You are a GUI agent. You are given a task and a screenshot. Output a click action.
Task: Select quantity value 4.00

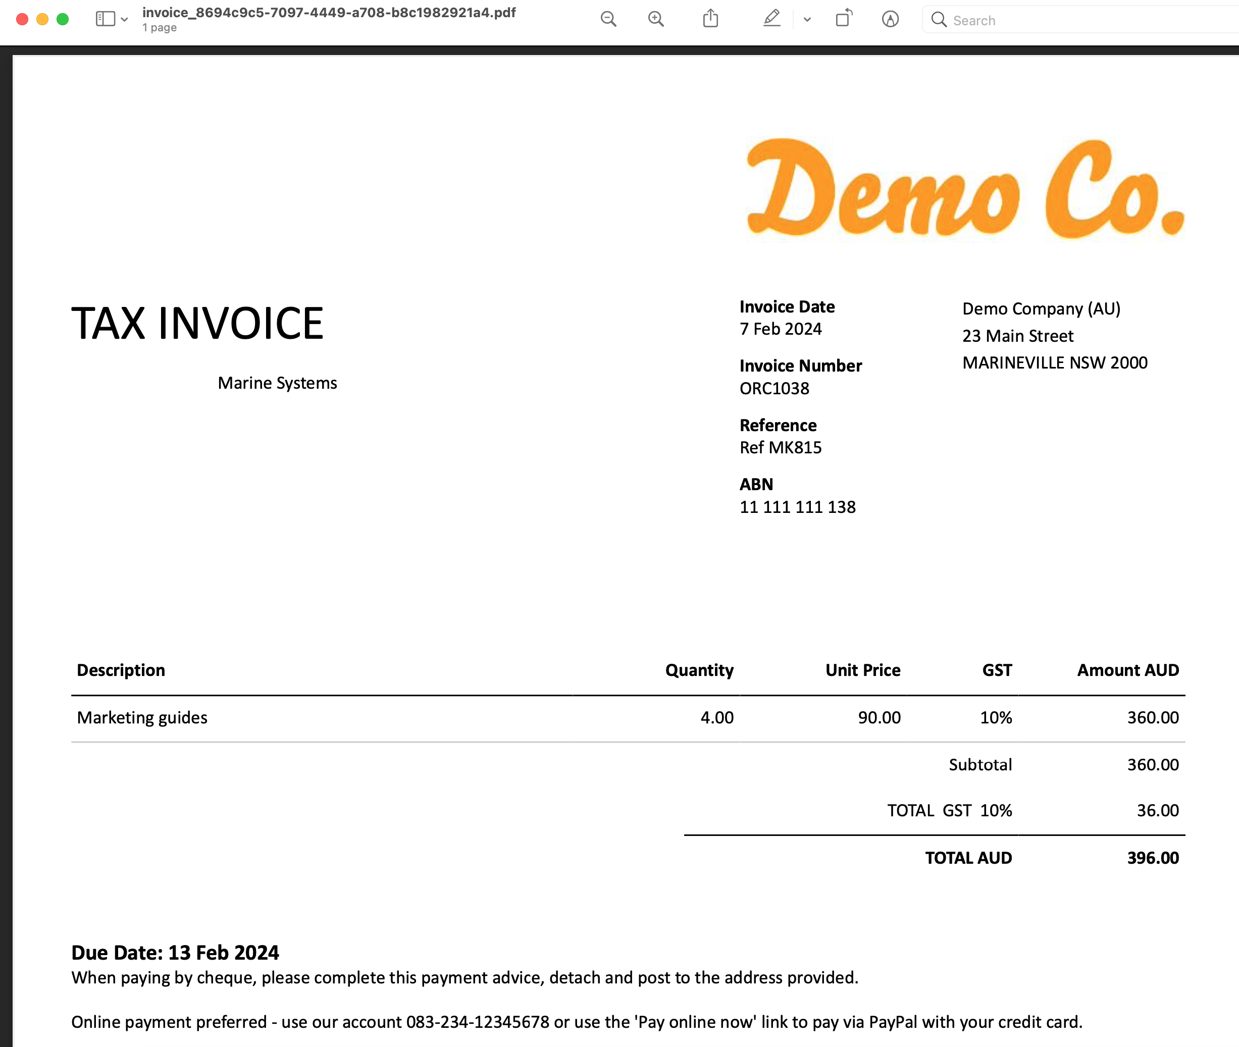(x=716, y=717)
